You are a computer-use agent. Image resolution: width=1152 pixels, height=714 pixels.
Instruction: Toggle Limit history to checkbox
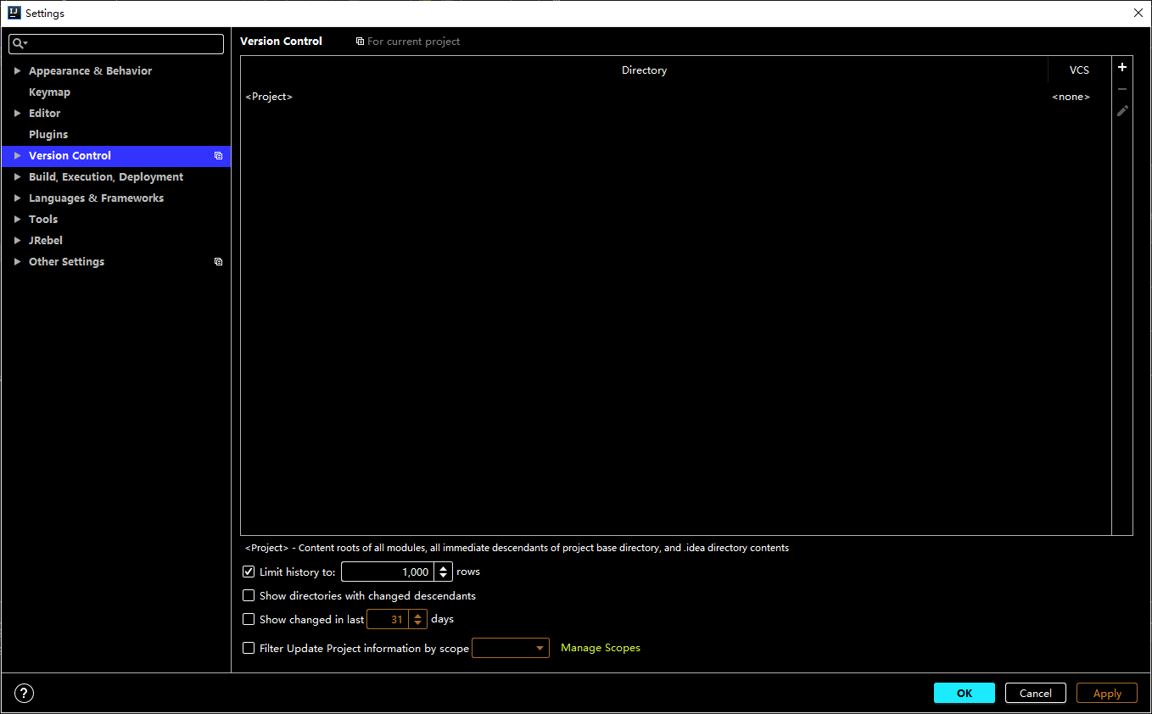[249, 572]
